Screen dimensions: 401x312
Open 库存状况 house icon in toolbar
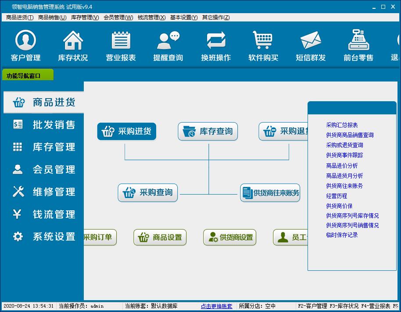73,46
